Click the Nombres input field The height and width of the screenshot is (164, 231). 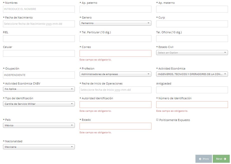(39, 9)
